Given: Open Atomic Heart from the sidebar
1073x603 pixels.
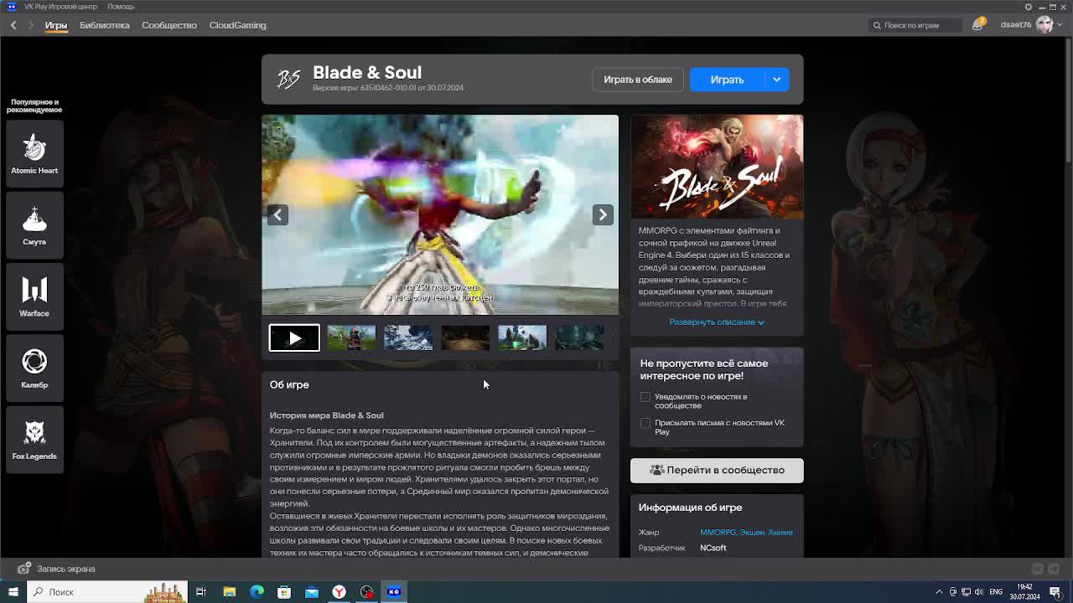Looking at the screenshot, I should pyautogui.click(x=34, y=153).
